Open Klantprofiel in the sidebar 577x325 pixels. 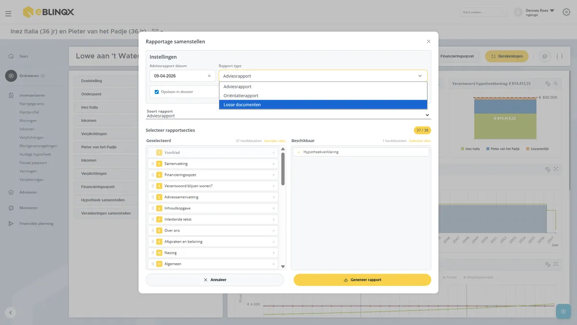point(30,112)
